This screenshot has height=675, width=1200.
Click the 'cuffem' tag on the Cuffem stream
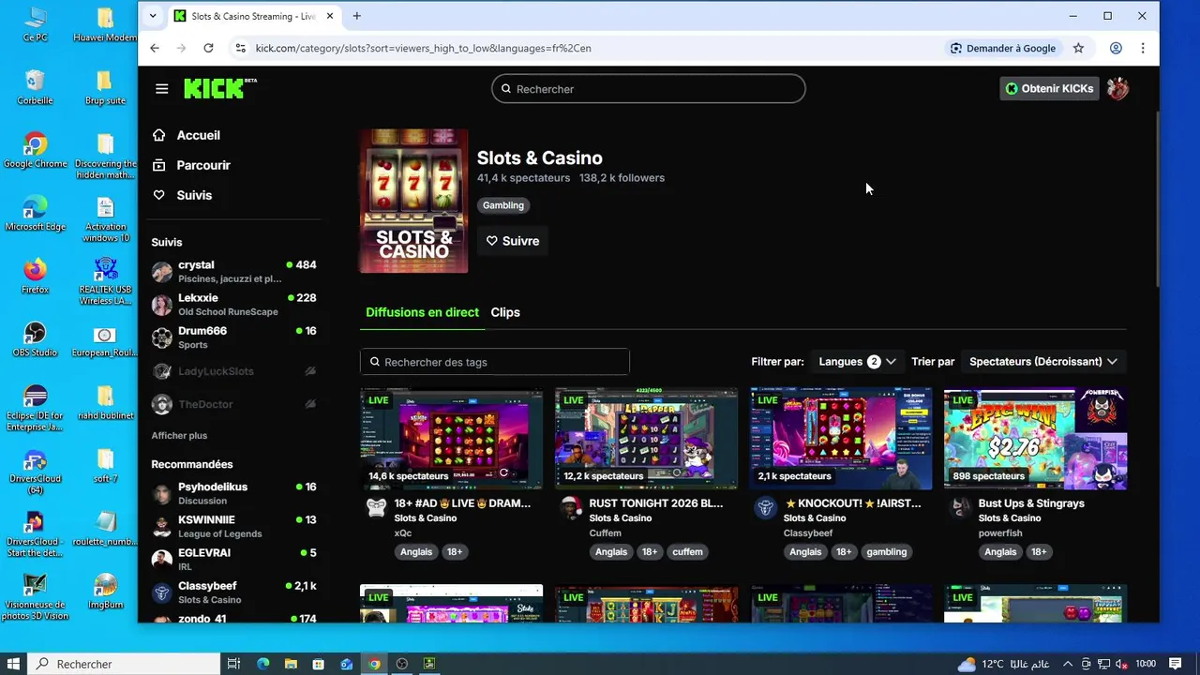[x=687, y=552]
